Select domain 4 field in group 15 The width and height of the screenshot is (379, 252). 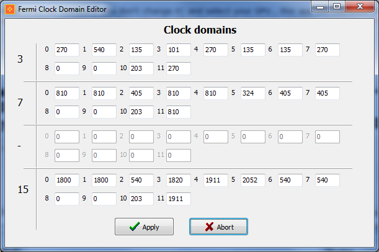(x=216, y=180)
